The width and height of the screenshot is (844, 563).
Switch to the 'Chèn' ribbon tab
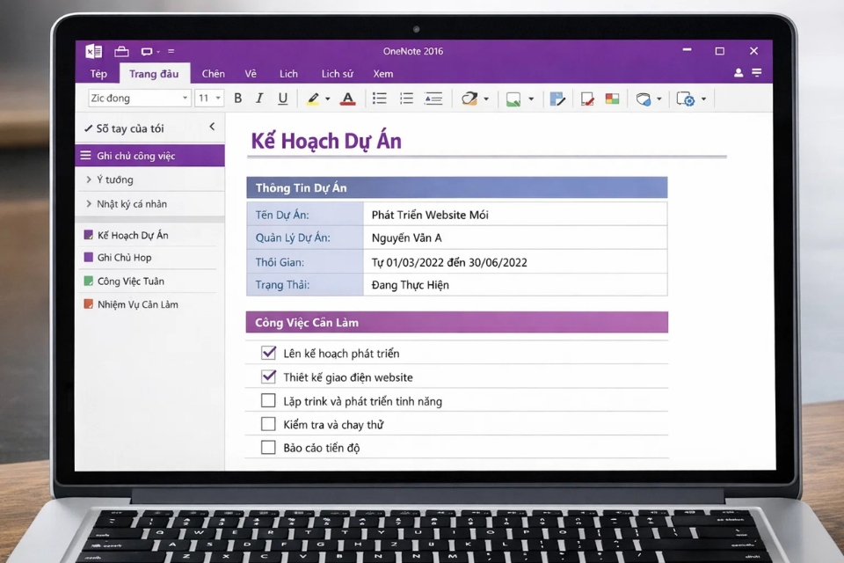pos(213,74)
